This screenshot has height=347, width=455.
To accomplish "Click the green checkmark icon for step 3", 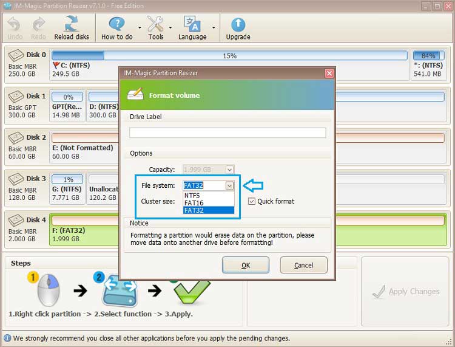I will 192,292.
